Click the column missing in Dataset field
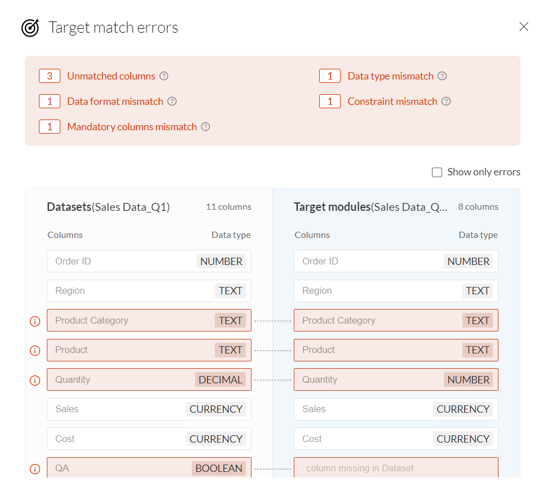The width and height of the screenshot is (556, 486). click(396, 468)
